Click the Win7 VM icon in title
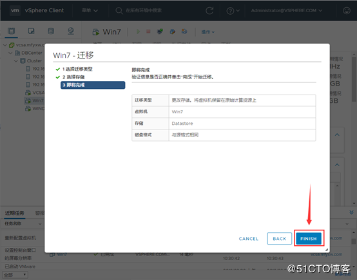This screenshot has width=357, height=280. (x=96, y=32)
